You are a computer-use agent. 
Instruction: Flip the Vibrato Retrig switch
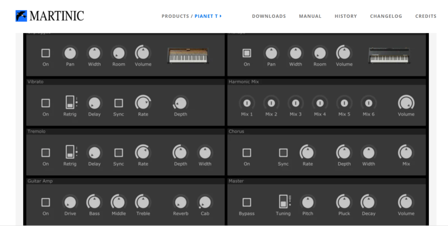click(70, 103)
